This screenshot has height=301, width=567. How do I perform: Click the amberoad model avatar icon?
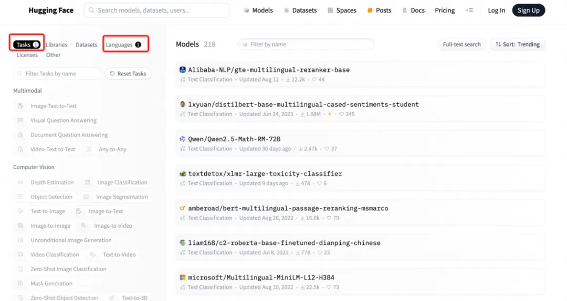(183, 208)
